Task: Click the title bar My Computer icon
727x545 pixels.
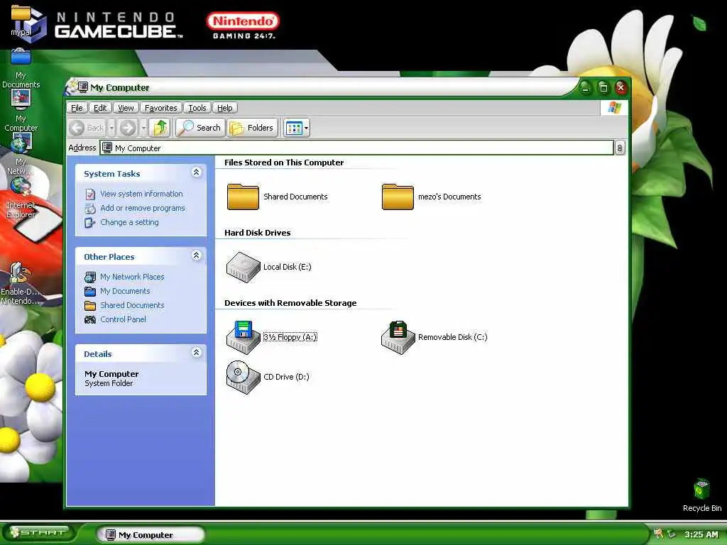Action: [x=82, y=87]
